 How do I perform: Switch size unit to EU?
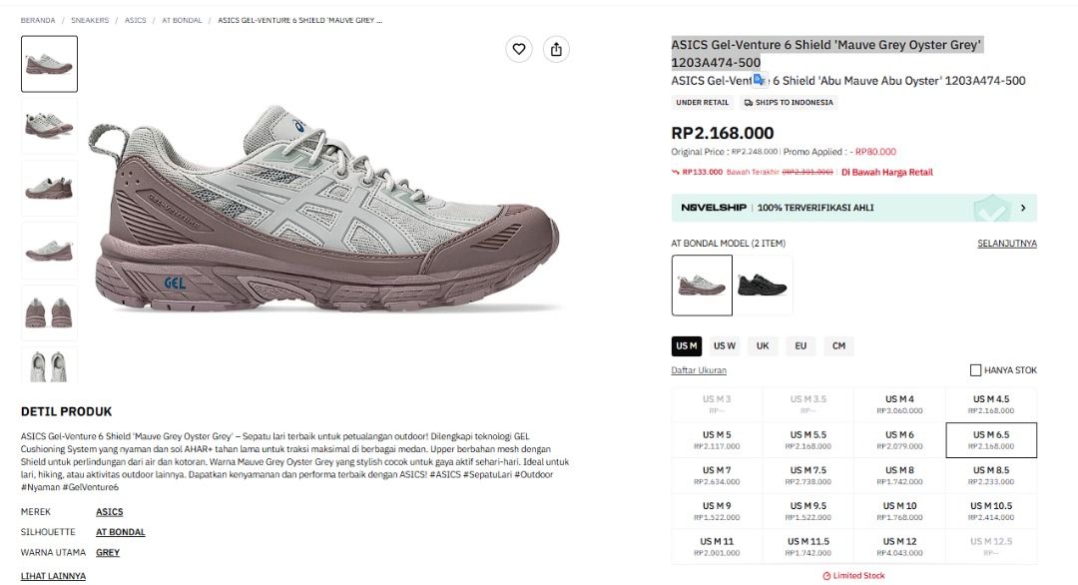801,345
